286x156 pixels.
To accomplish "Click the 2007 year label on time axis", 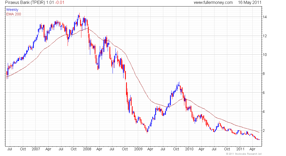I will [x=36, y=149].
